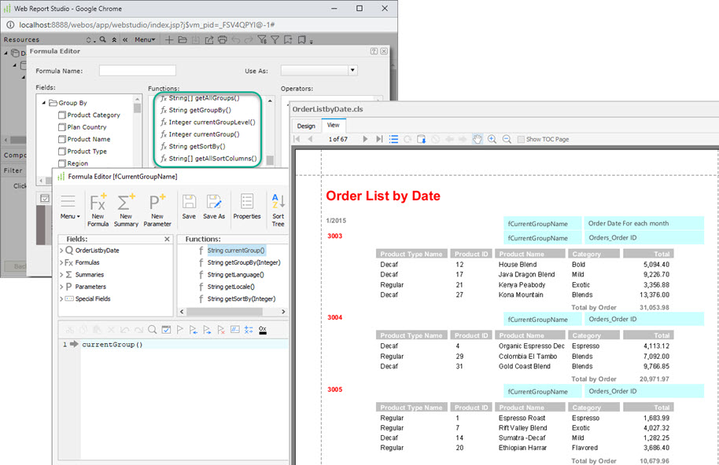Select the hand pan tool in viewer
This screenshot has height=465, width=719.
[x=477, y=139]
